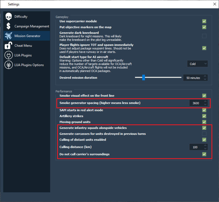Image resolution: width=219 pixels, height=202 pixels.
Task: Enable carcasses for destroyed units checkbox
Action: point(204,134)
